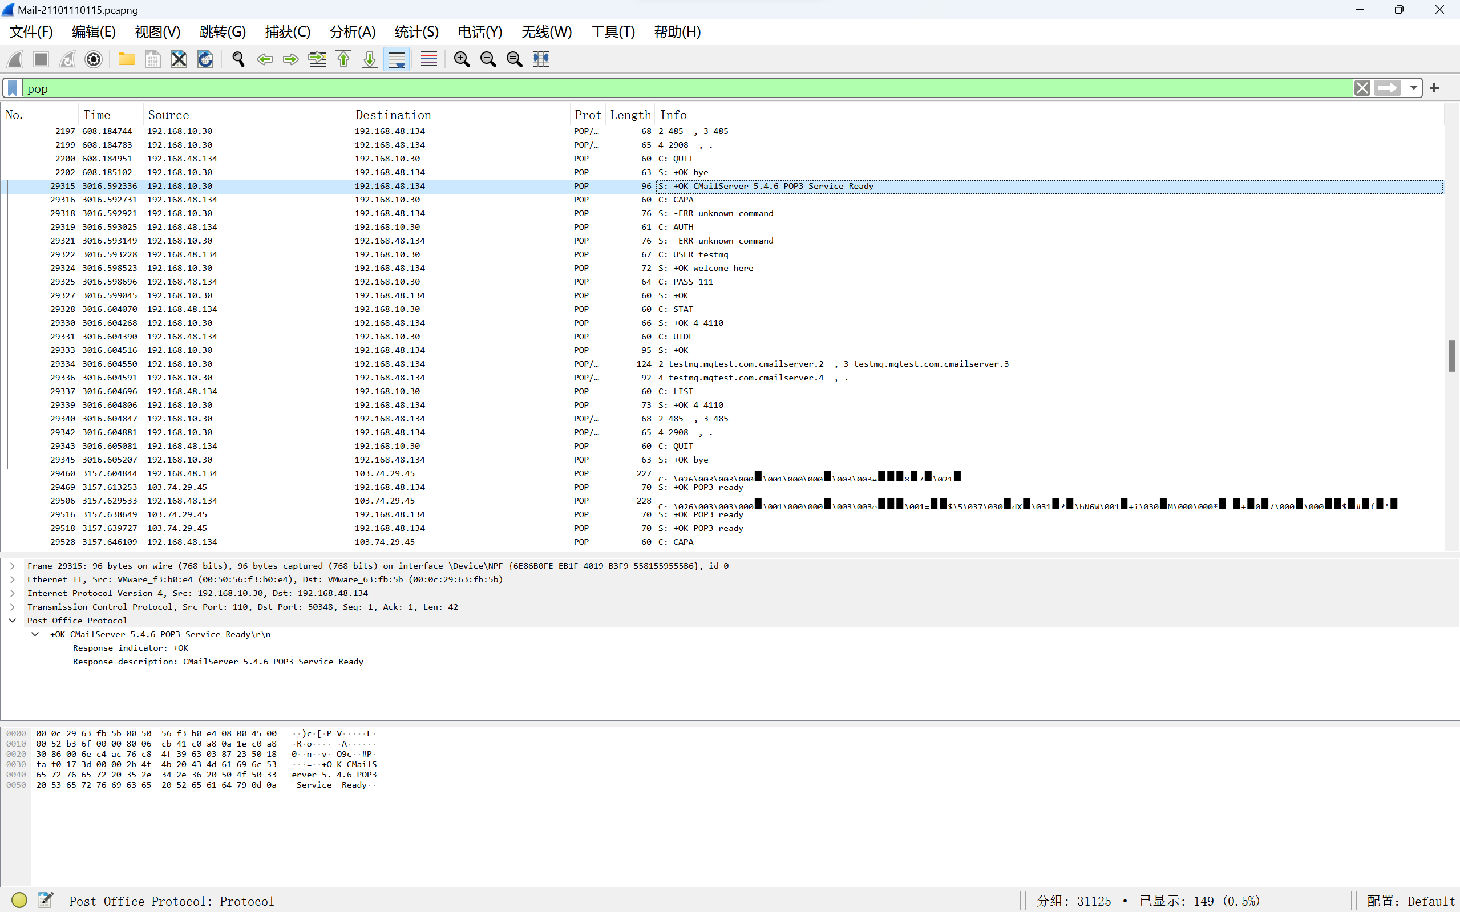Image resolution: width=1460 pixels, height=912 pixels.
Task: Open the 视图(V) menu
Action: 157,32
